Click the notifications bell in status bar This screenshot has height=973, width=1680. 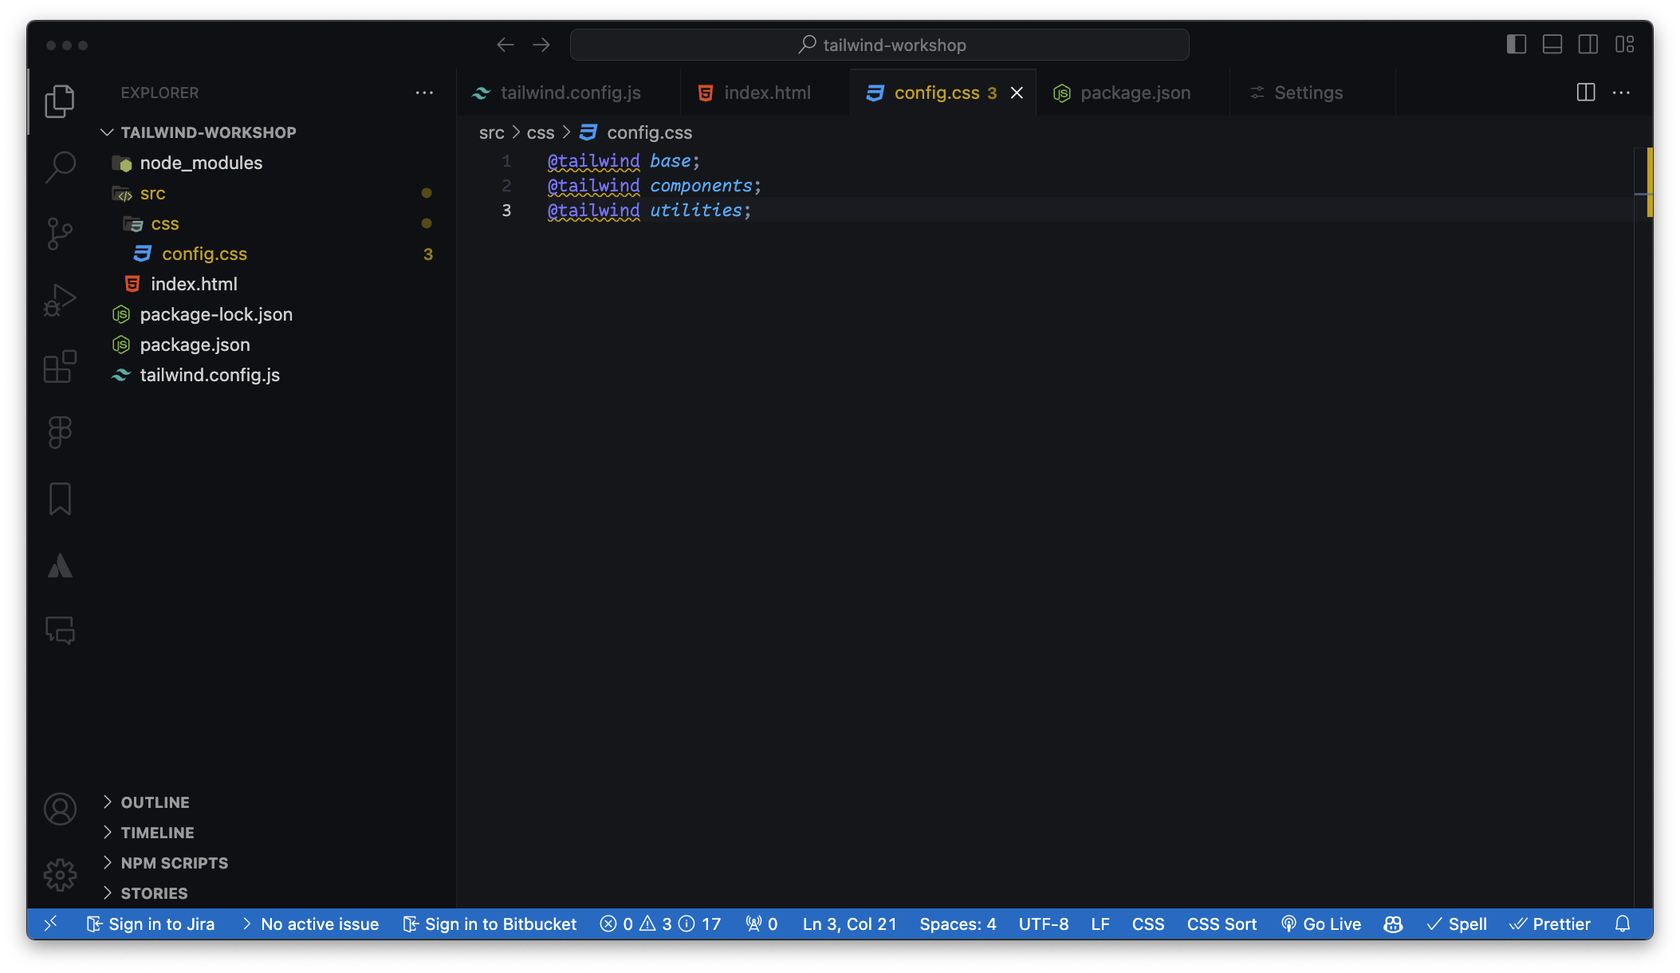[x=1622, y=924]
